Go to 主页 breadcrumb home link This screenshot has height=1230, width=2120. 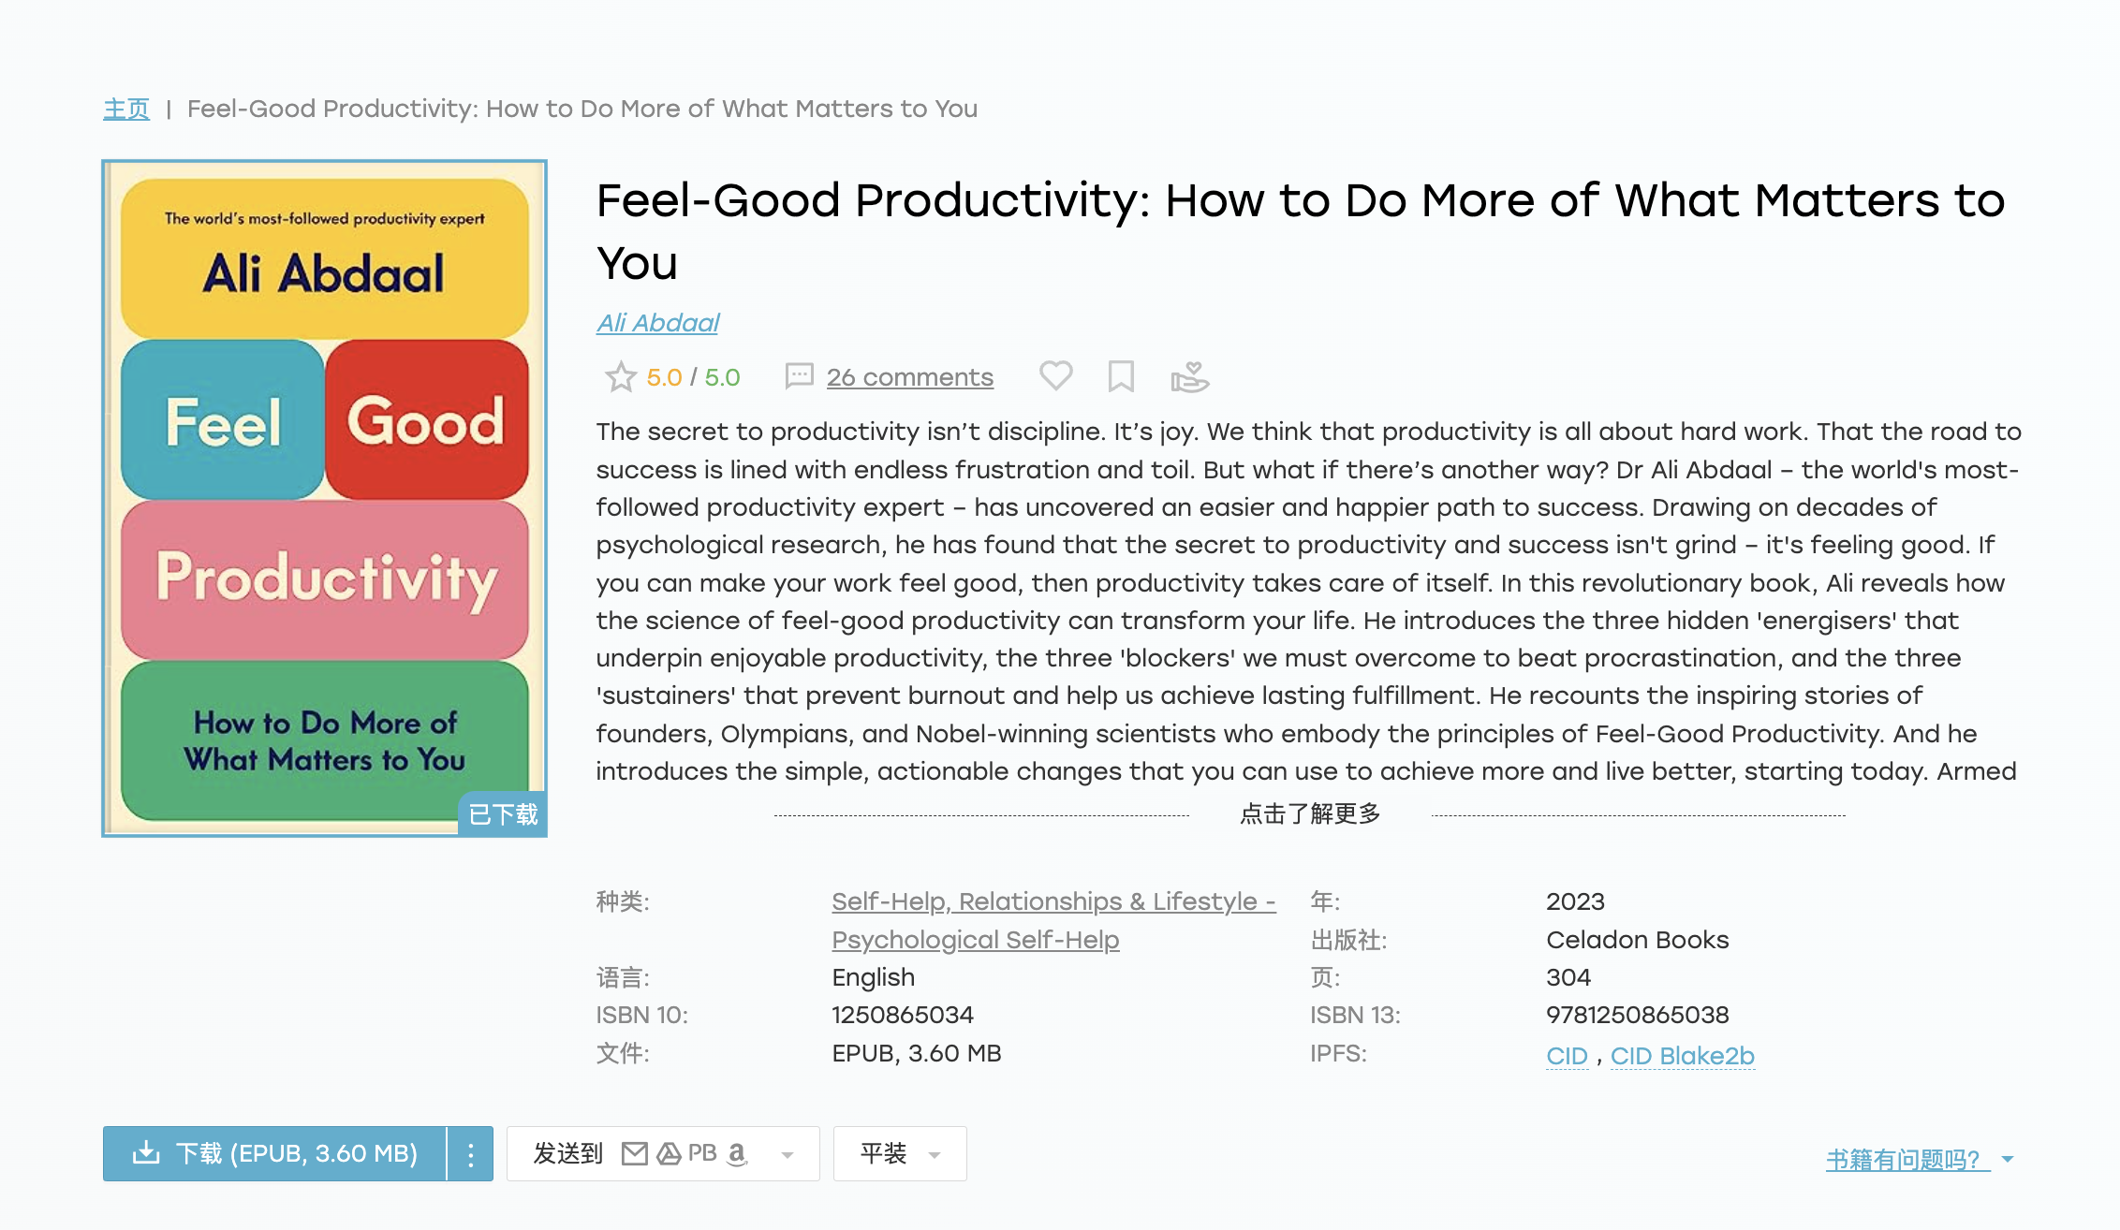pyautogui.click(x=126, y=109)
